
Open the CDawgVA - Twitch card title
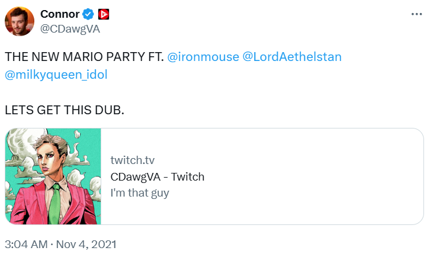point(158,176)
